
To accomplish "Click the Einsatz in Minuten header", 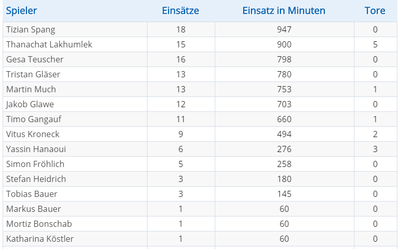I will [284, 11].
